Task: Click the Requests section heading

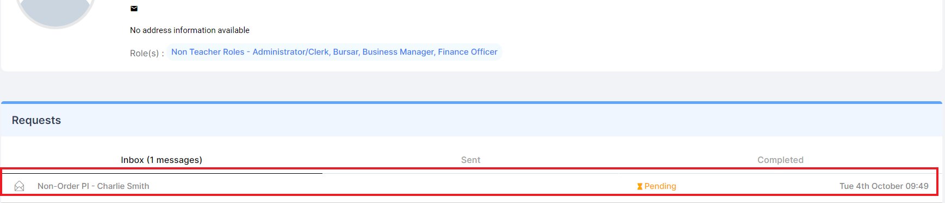Action: pos(36,120)
